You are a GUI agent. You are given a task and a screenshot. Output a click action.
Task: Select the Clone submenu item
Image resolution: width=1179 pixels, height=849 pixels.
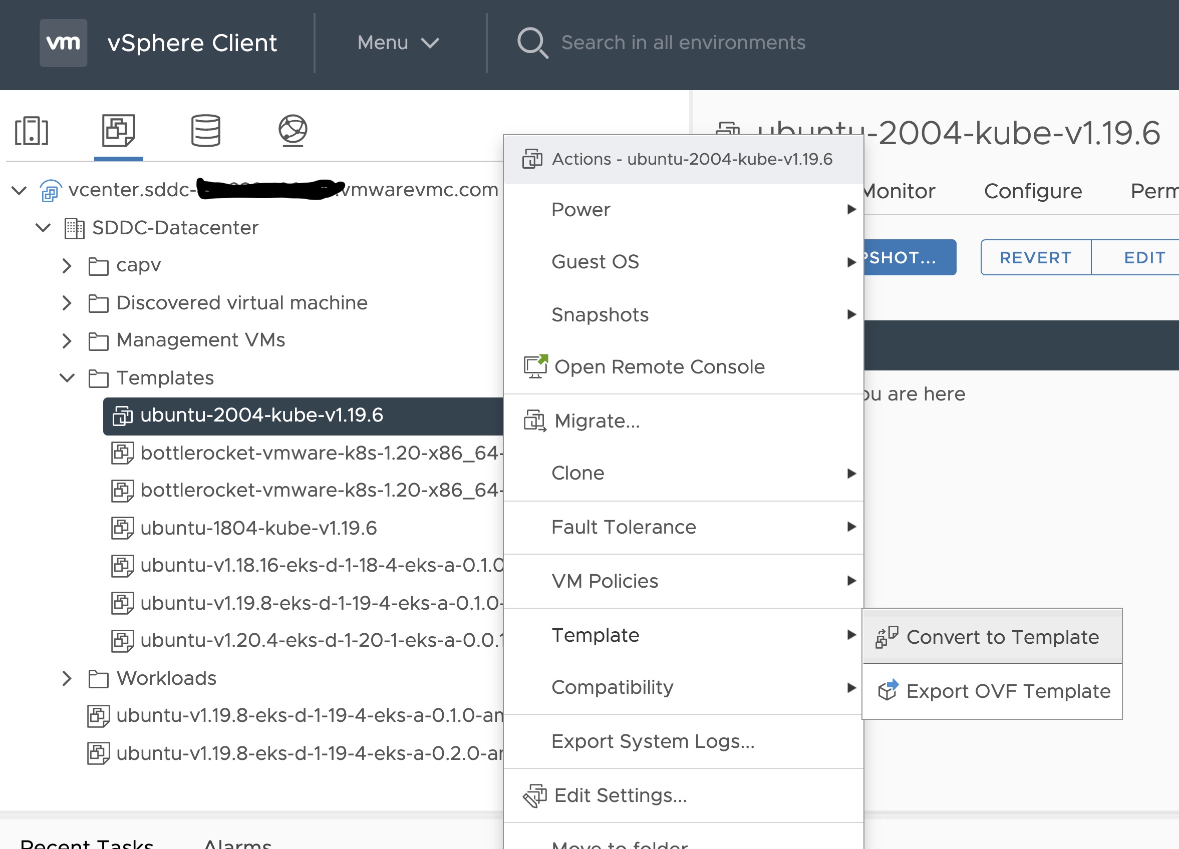pos(683,473)
